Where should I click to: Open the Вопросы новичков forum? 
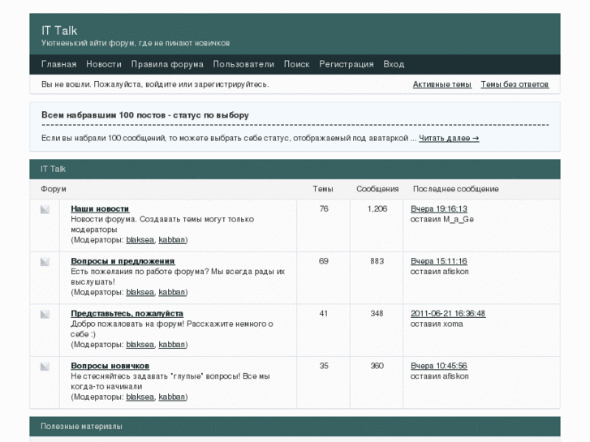click(110, 366)
